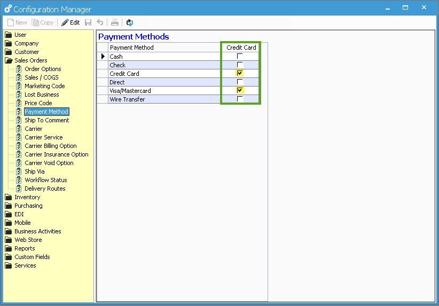Open the Custom Fields folder

point(27,257)
